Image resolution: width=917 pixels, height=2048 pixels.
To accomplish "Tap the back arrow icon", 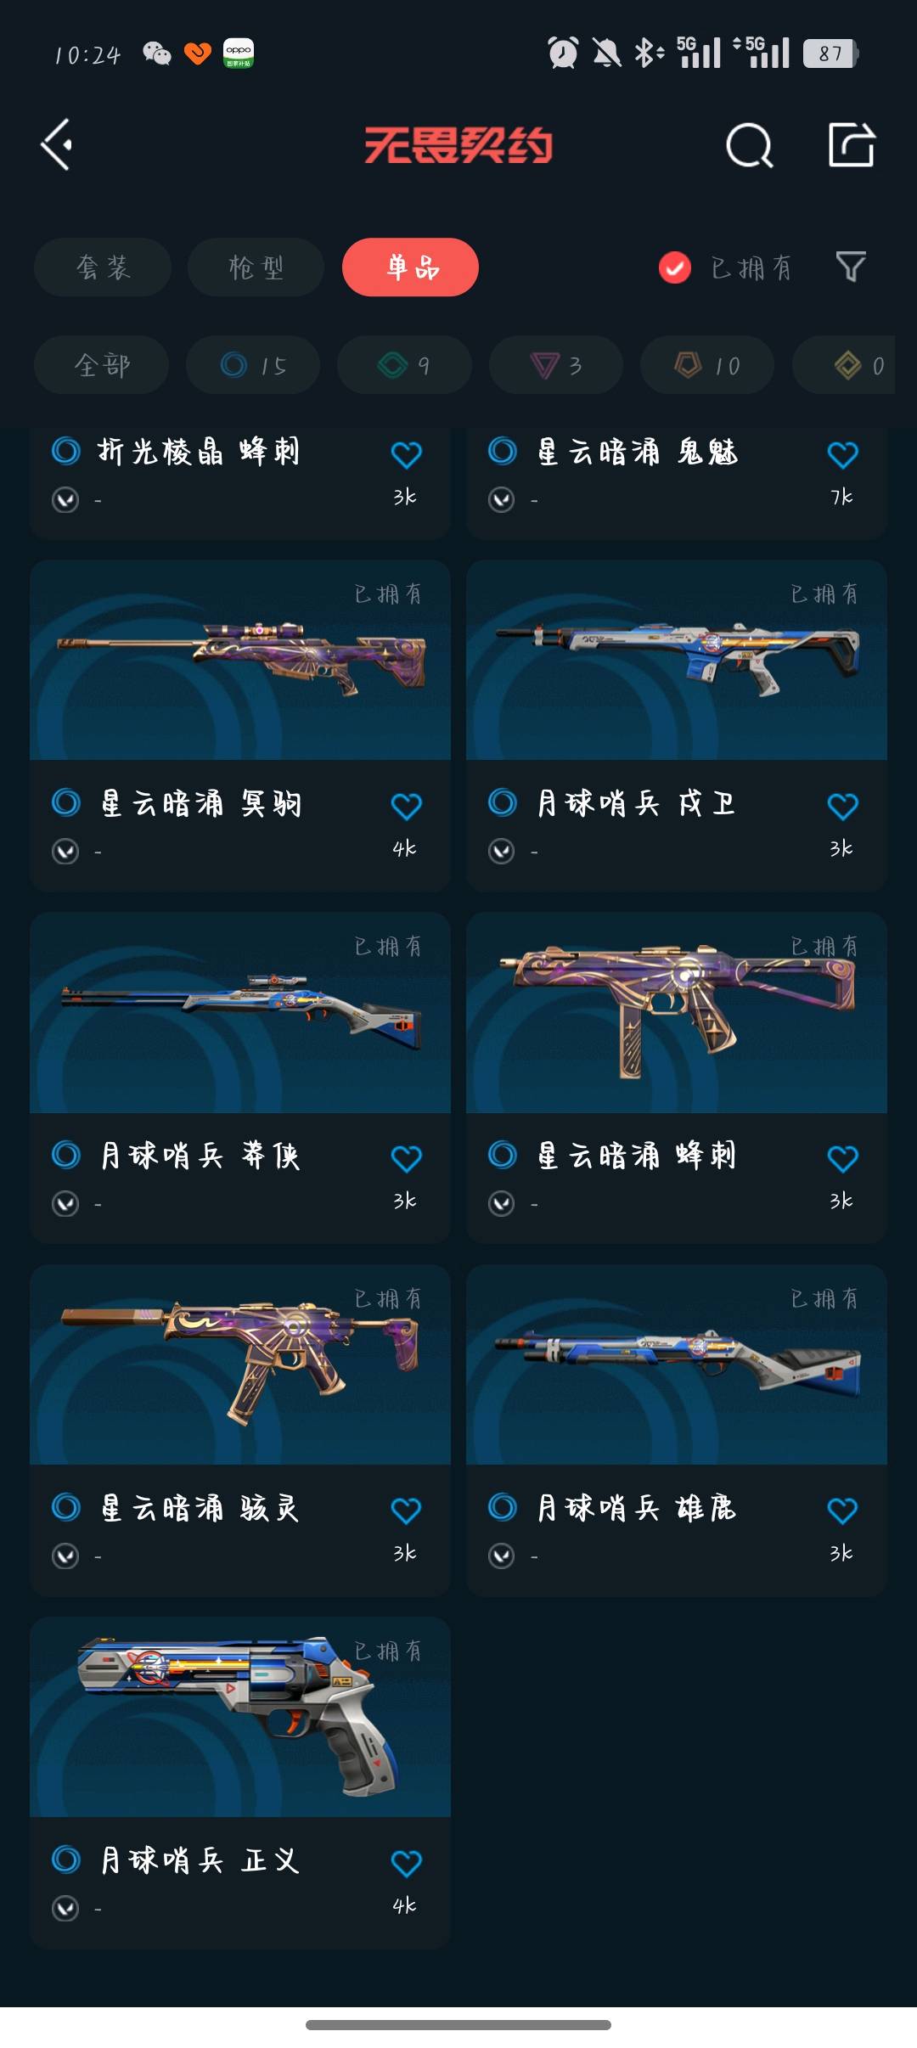I will pos(57,145).
